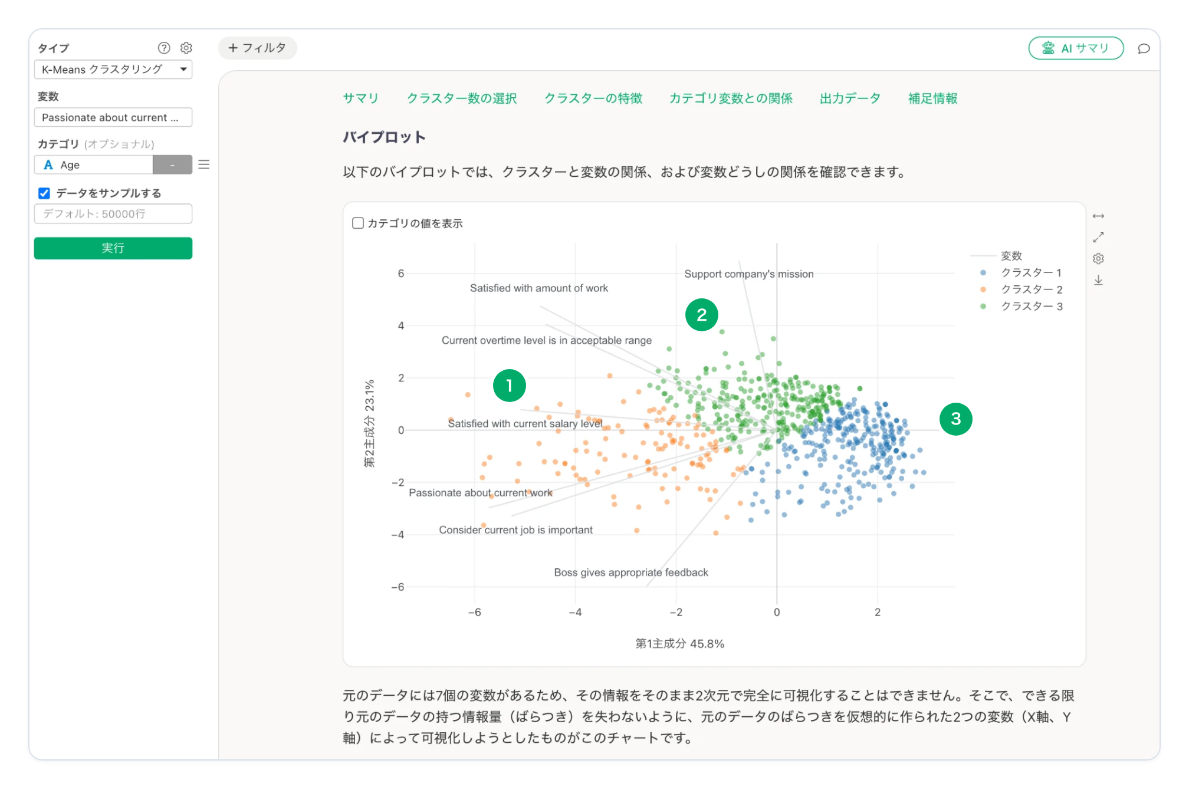1189x790 pixels.
Task: Switch to the サマリ tab
Action: (x=361, y=98)
